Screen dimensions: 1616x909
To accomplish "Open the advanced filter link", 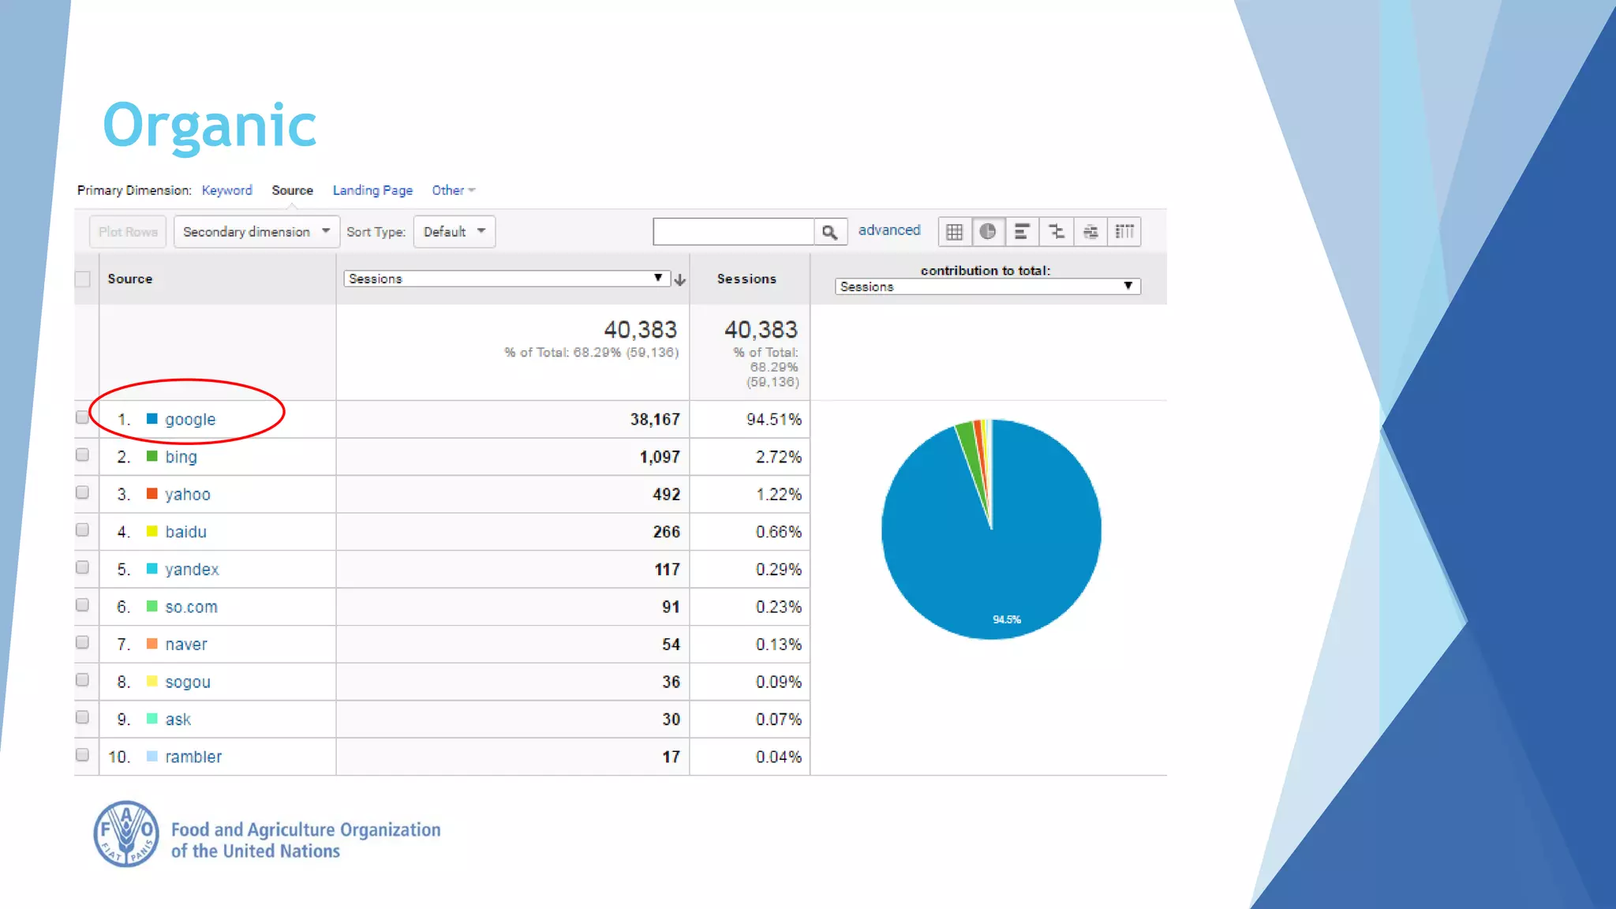I will coord(889,230).
